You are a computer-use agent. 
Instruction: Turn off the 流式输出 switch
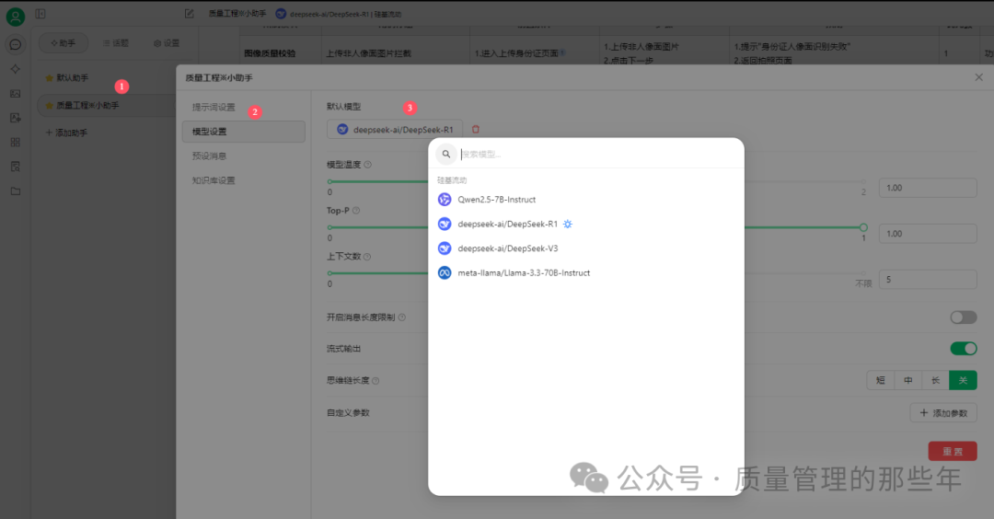pyautogui.click(x=963, y=349)
